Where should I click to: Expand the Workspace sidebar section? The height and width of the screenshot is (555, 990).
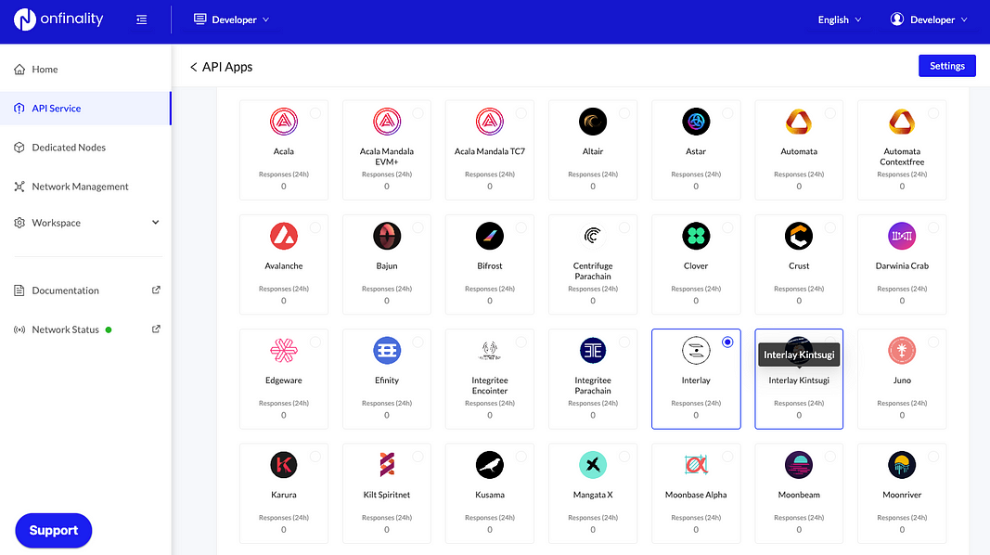click(x=86, y=222)
